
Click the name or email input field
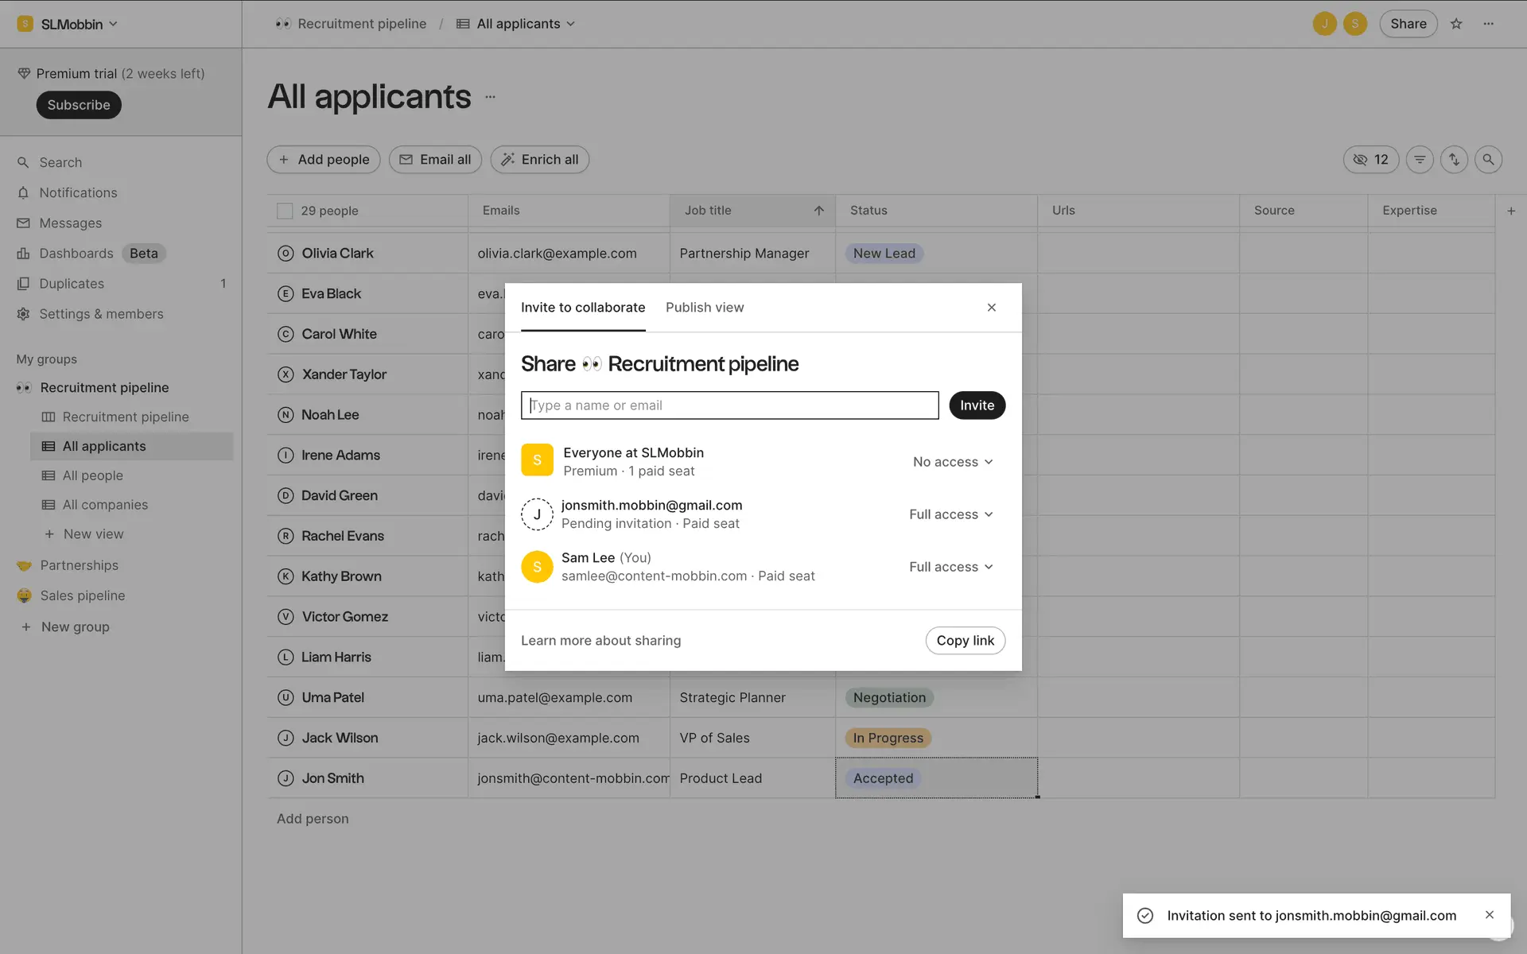tap(729, 405)
